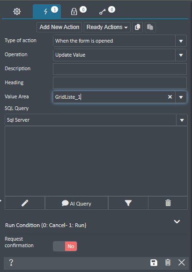
Task: Click into the Description input field
Action: click(120, 69)
